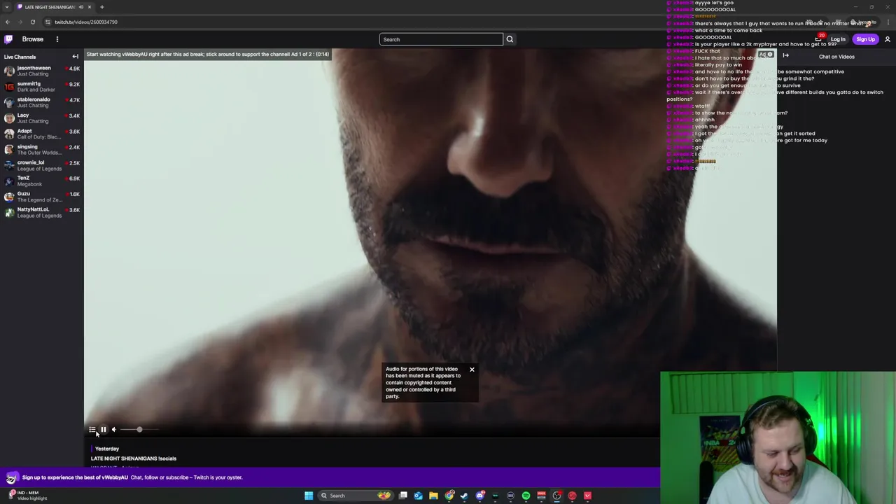896x504 pixels.
Task: Click the Log In button
Action: (x=838, y=39)
